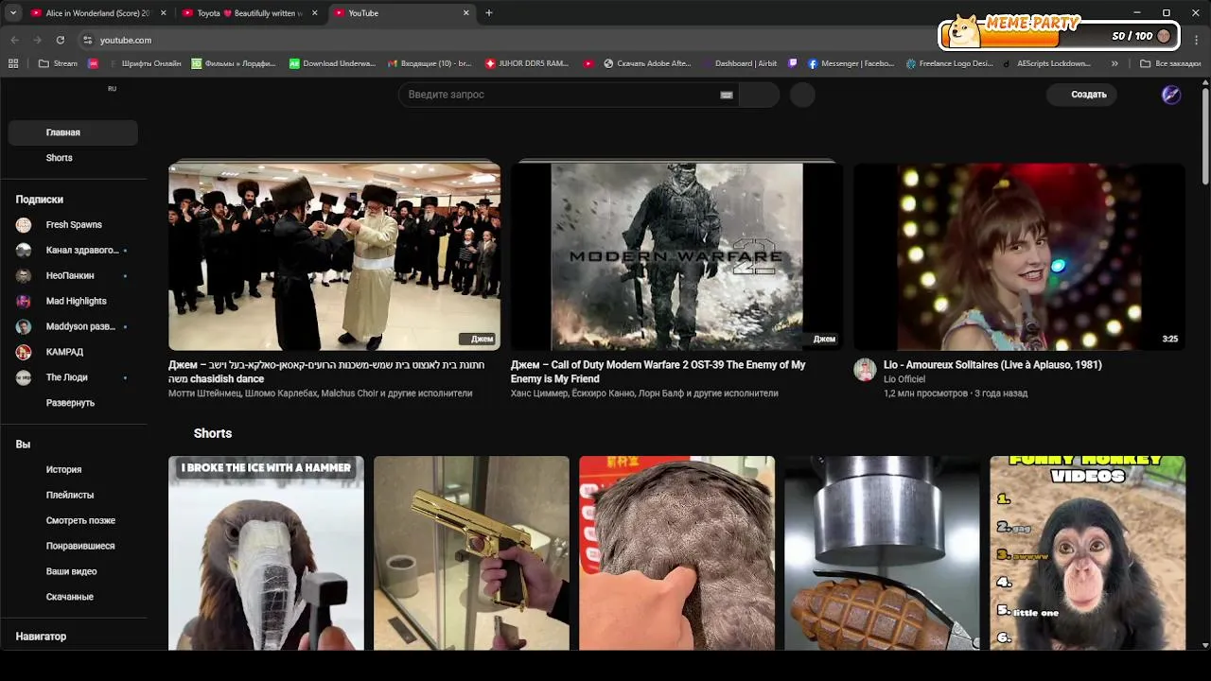Open the Funny Monkey Videos Short

pyautogui.click(x=1087, y=553)
